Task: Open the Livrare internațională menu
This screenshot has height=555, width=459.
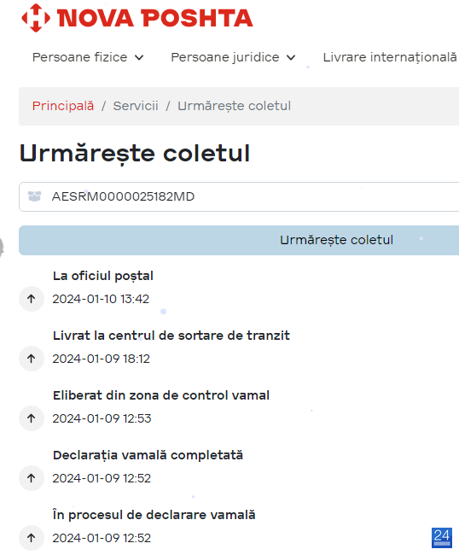Action: point(391,57)
